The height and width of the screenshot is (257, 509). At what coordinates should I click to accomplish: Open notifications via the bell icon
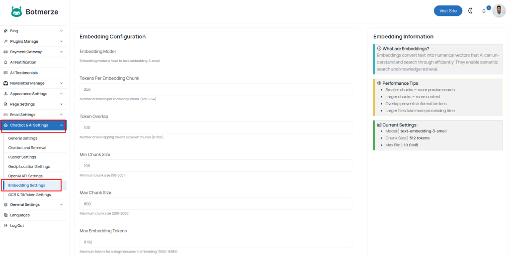coord(484,11)
